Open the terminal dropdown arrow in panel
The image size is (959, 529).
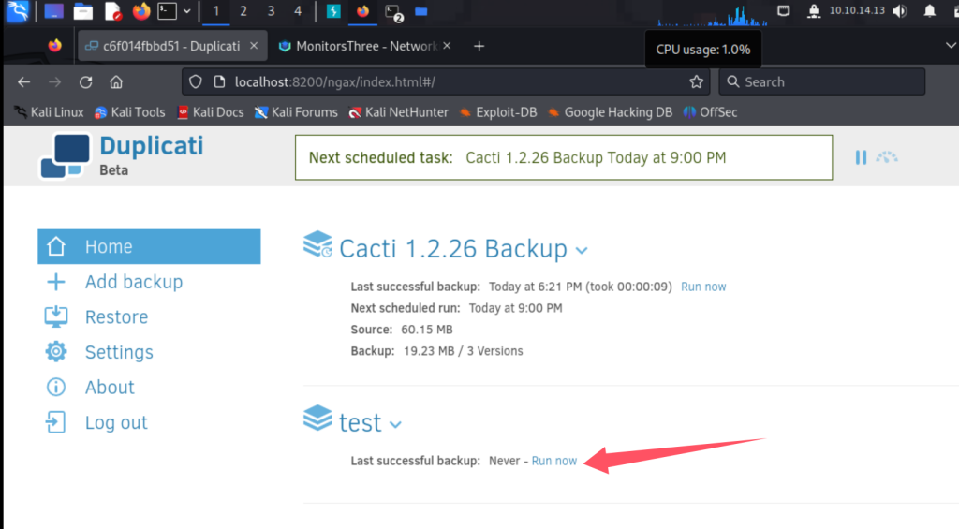point(187,11)
